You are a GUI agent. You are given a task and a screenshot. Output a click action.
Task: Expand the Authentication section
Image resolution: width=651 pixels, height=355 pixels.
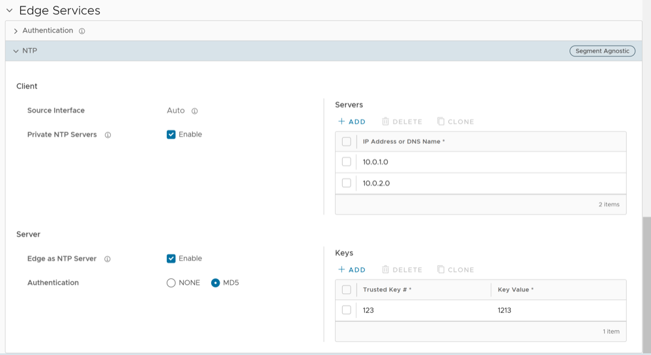click(16, 31)
